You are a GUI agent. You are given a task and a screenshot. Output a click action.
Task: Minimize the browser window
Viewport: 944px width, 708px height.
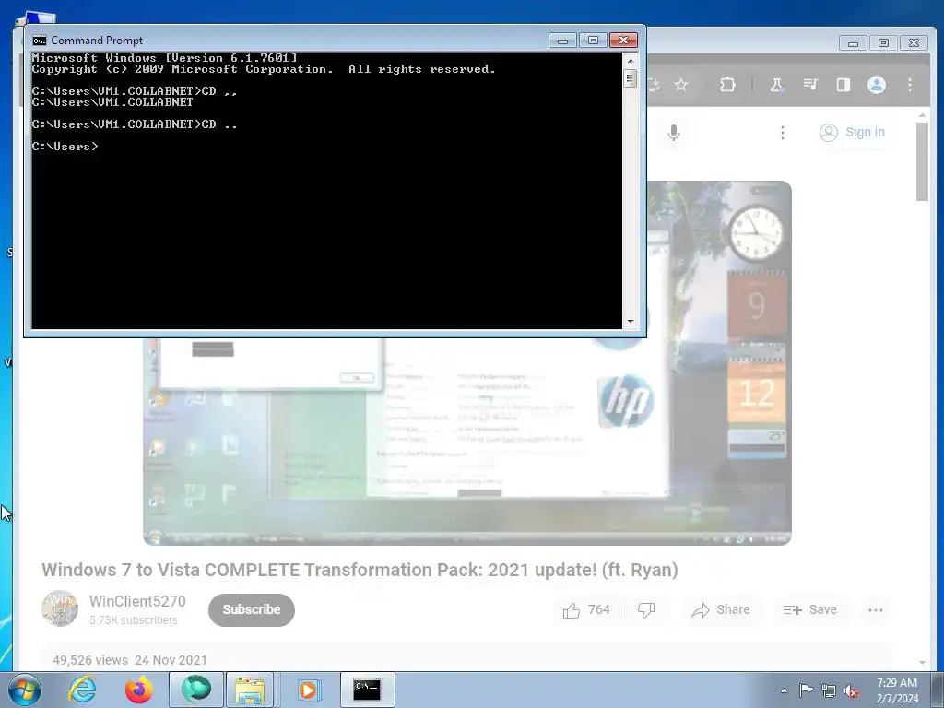click(853, 43)
